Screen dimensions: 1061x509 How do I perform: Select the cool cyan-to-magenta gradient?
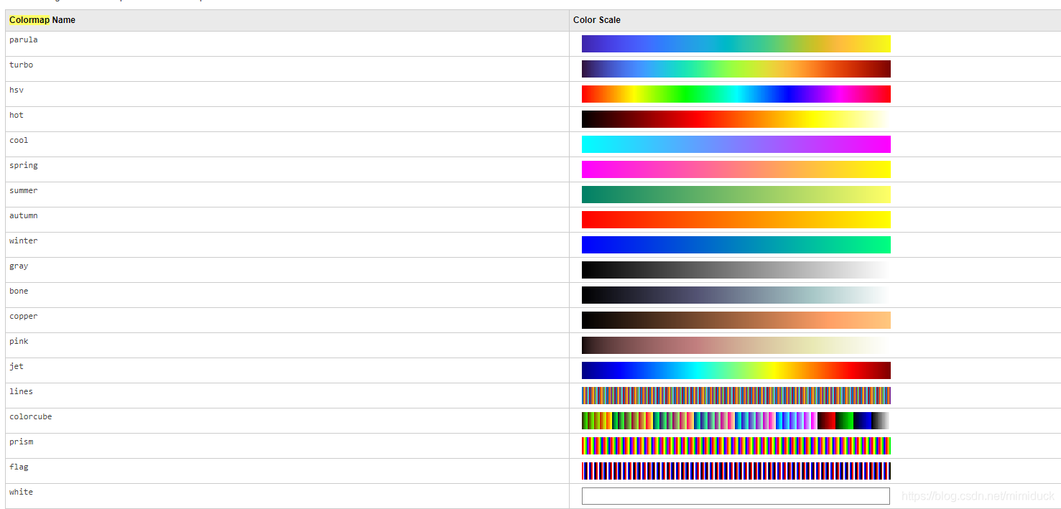coord(736,144)
